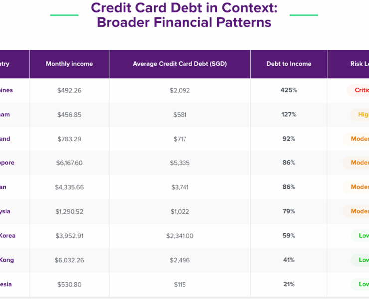Click the $5,335 average debt cell
This screenshot has width=369, height=299.
180,163
